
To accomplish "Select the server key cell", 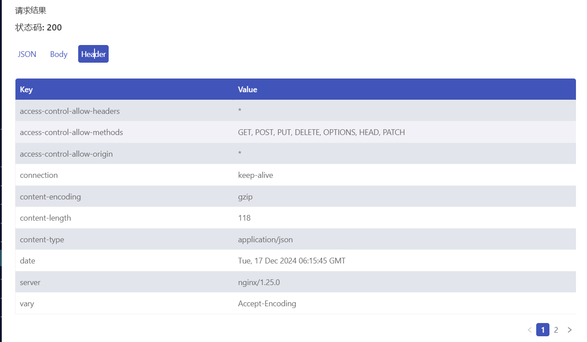I will pyautogui.click(x=125, y=282).
